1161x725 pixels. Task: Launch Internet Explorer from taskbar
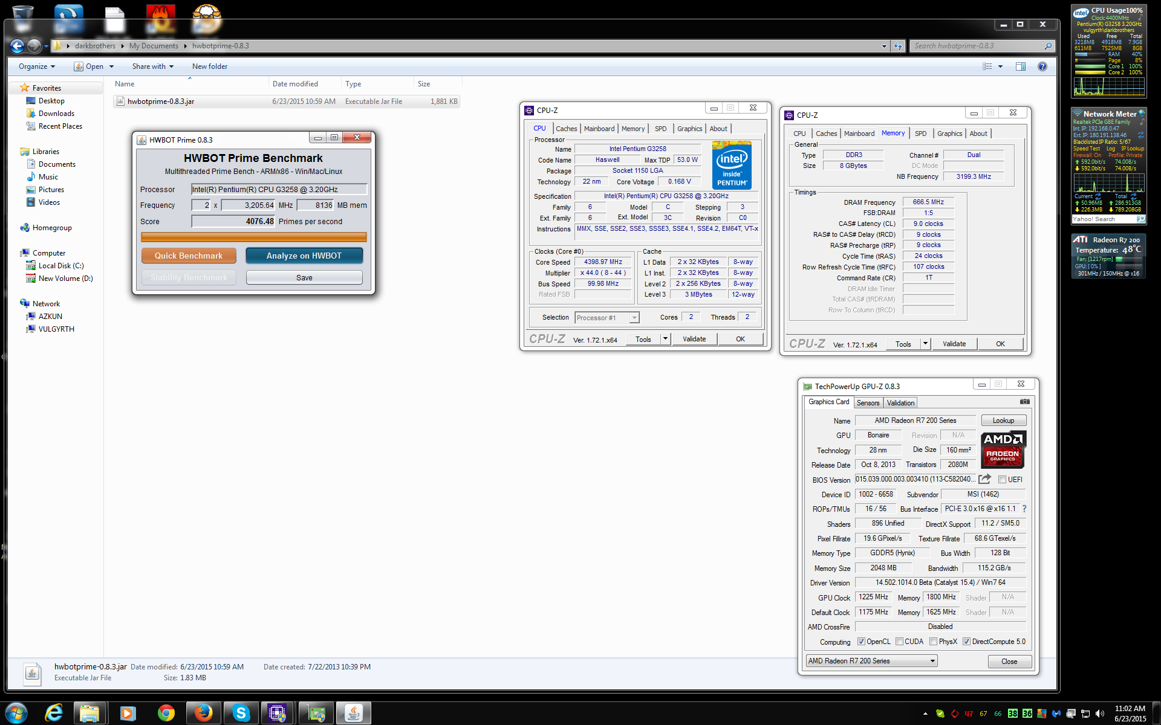[54, 713]
